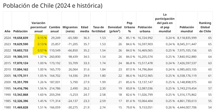Click the 'Densidad (p/km²)' column header
The height and width of the screenshot is (110, 214).
click(x=115, y=29)
